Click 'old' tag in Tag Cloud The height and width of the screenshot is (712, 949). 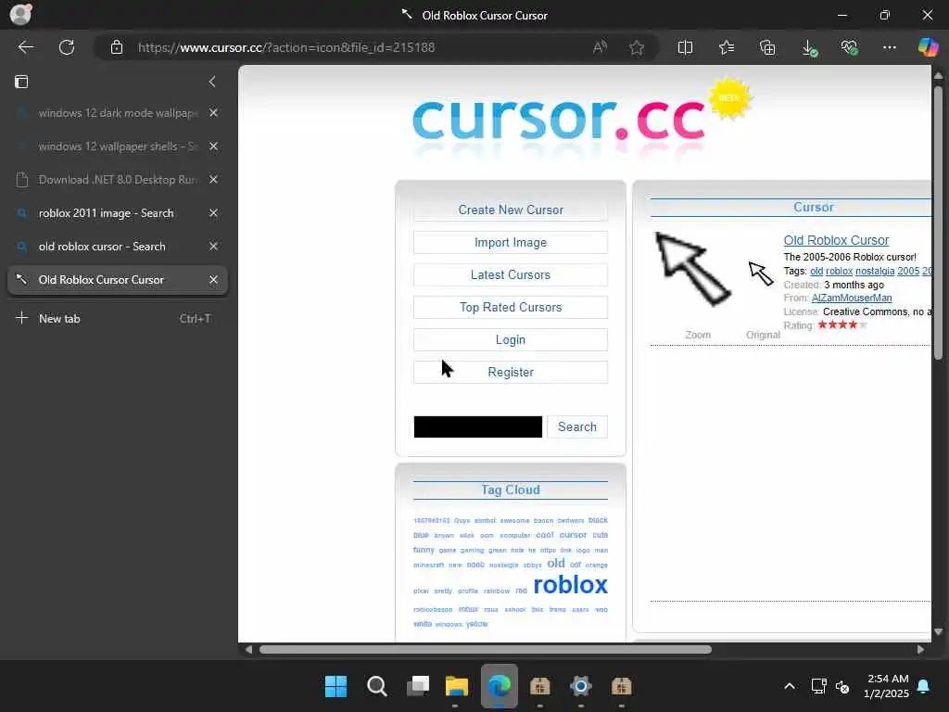point(556,563)
